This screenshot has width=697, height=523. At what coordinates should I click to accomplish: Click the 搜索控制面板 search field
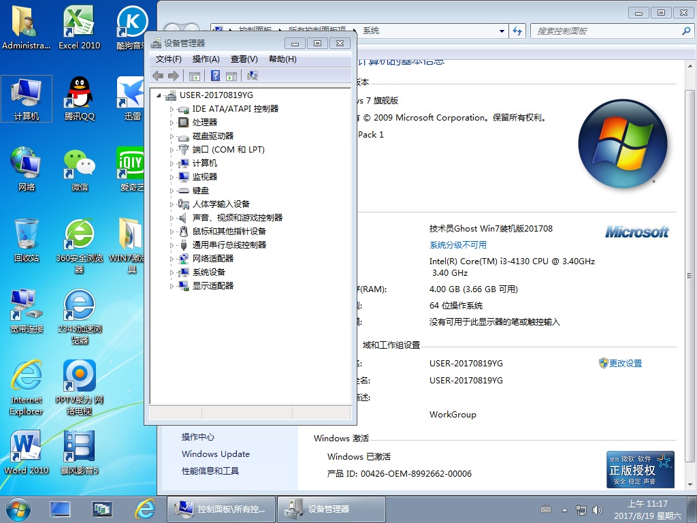point(612,31)
